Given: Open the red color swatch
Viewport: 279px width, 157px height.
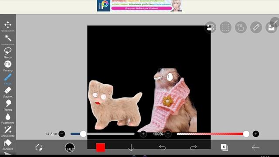Looking at the screenshot, I should click(101, 147).
